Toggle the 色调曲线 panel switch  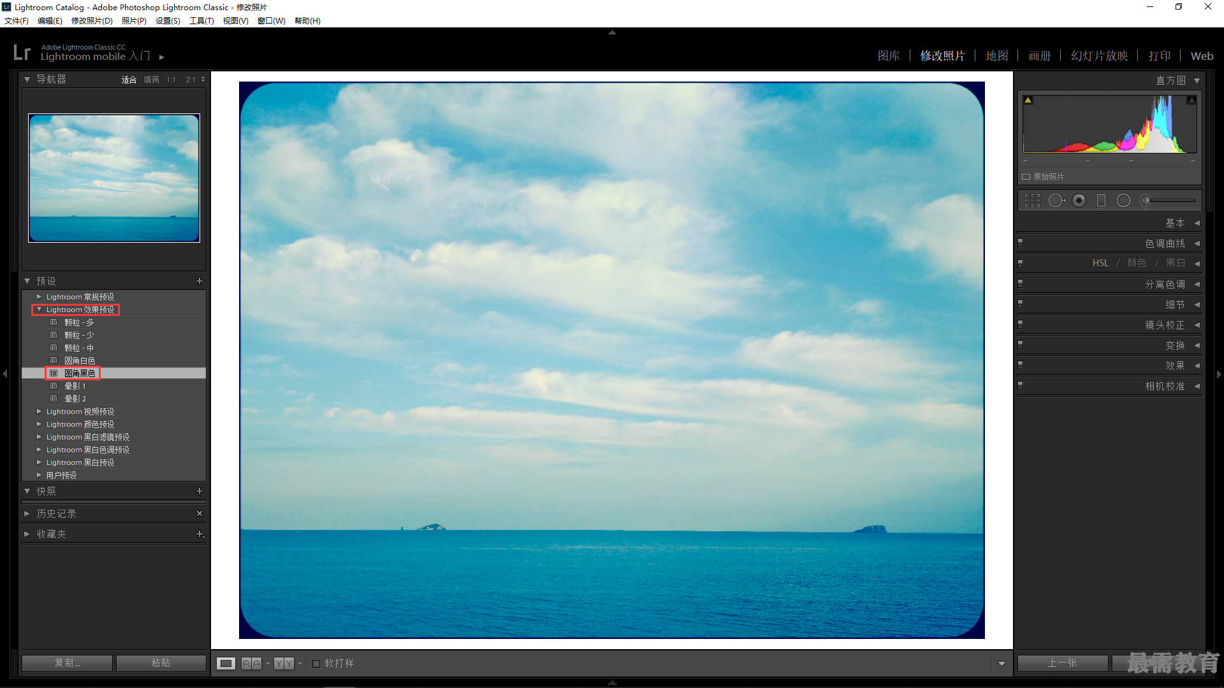[1021, 243]
